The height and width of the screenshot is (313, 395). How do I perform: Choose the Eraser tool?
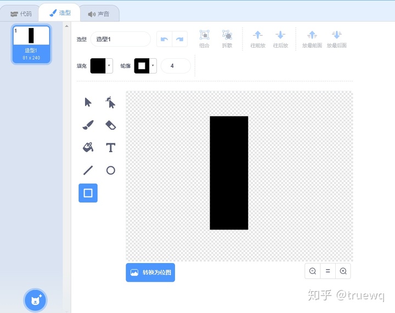(x=110, y=125)
